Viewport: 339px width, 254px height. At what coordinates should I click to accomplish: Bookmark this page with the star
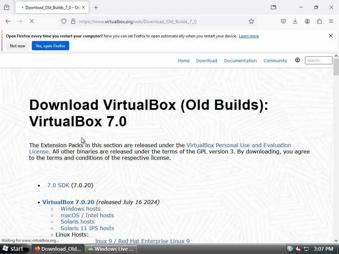click(x=251, y=21)
